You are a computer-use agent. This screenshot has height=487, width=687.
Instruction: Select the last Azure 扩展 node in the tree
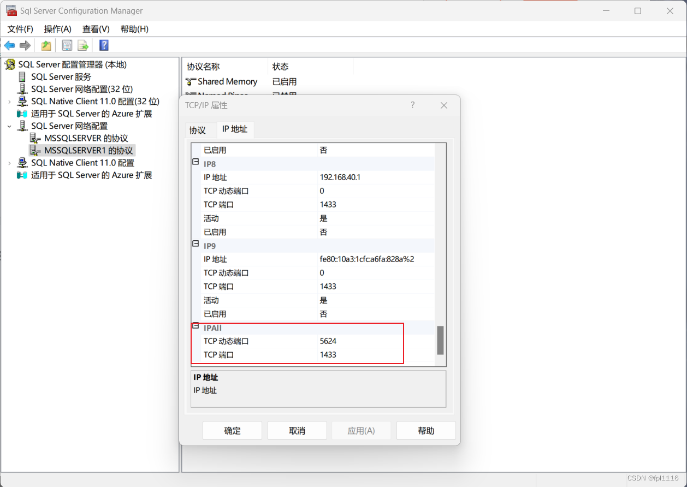click(x=91, y=175)
